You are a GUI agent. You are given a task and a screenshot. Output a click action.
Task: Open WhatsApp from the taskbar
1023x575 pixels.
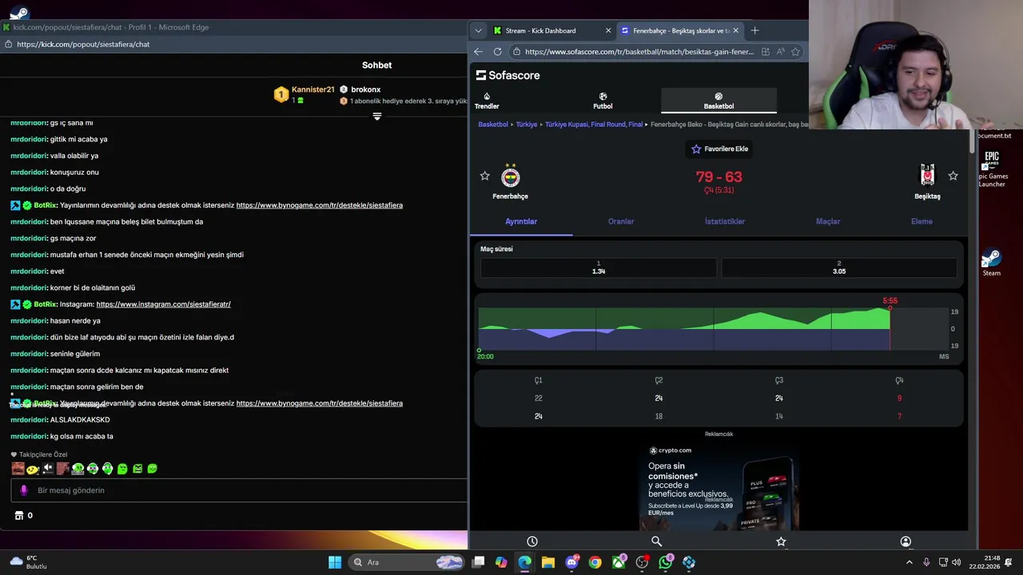coord(666,562)
